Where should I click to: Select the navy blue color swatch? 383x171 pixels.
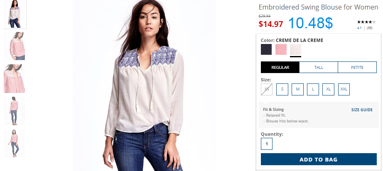coord(266,49)
